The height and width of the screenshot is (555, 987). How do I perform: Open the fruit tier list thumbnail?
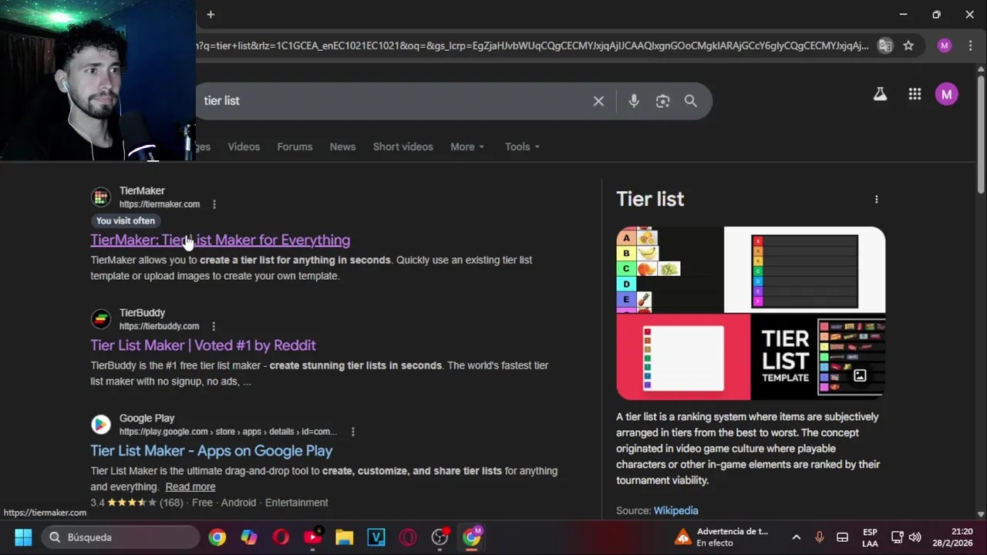point(669,269)
